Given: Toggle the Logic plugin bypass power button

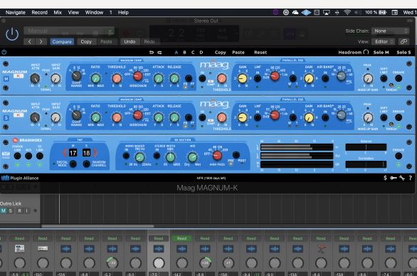Looking at the screenshot, I should point(12,34).
